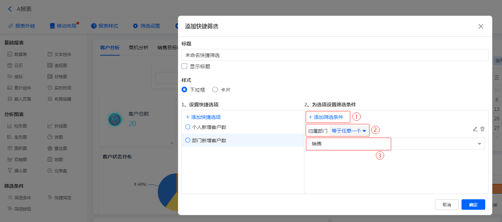Select the 柱形图 chart component
The width and height of the screenshot is (502, 222).
coord(17,126)
